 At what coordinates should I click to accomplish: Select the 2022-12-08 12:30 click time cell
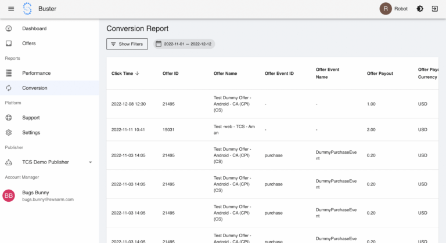point(128,104)
